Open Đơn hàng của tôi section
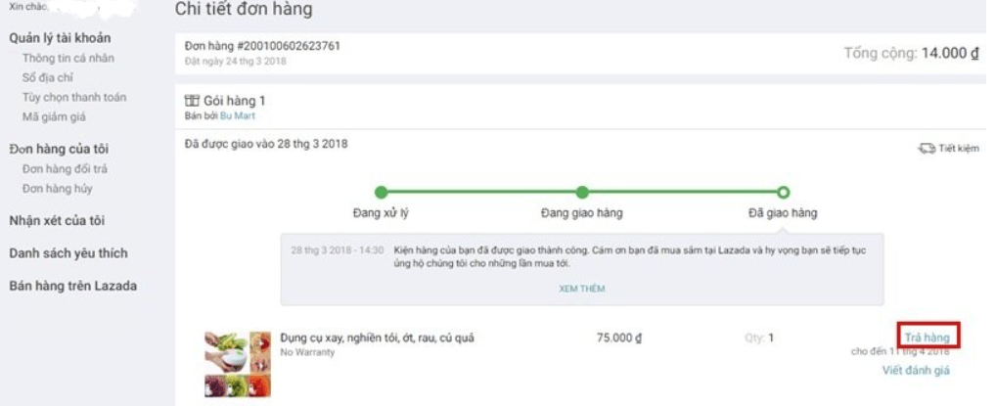996x406 pixels. coord(59,149)
